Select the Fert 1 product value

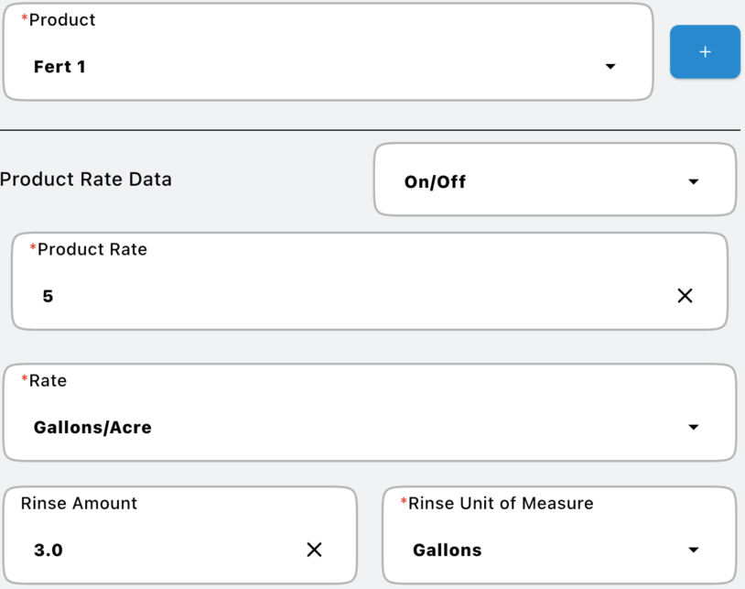coord(60,67)
